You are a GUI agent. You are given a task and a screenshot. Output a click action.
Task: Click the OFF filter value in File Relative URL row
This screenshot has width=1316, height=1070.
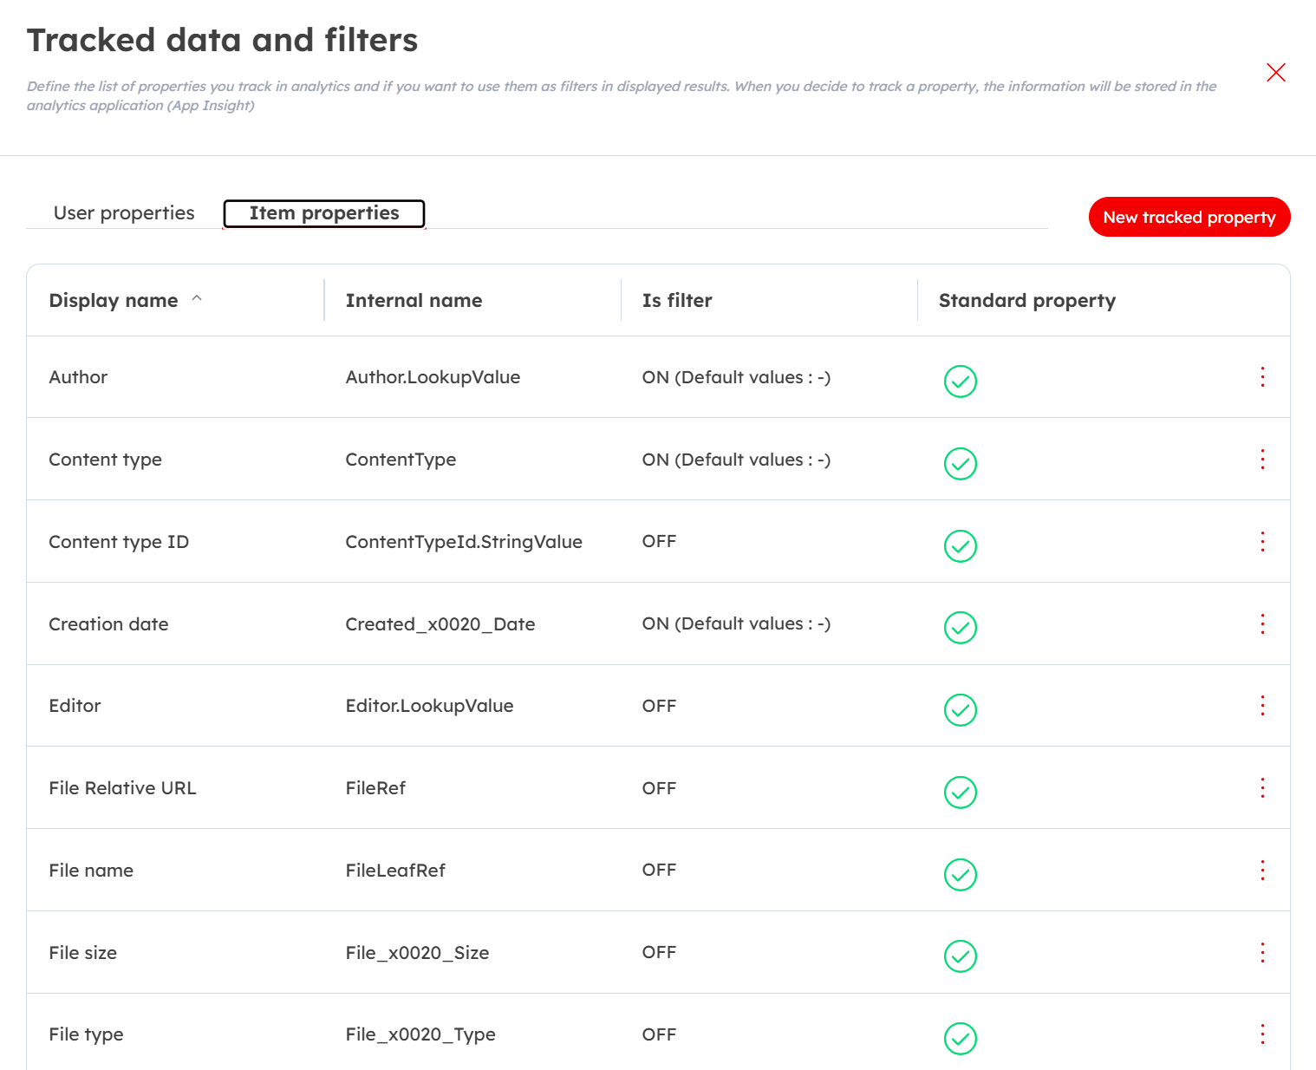point(659,788)
